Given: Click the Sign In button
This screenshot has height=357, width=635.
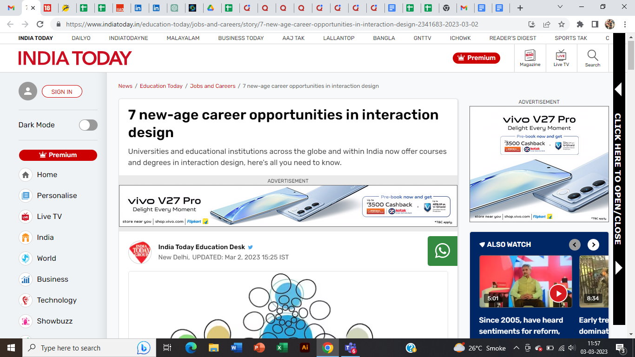Looking at the screenshot, I should coord(62,92).
